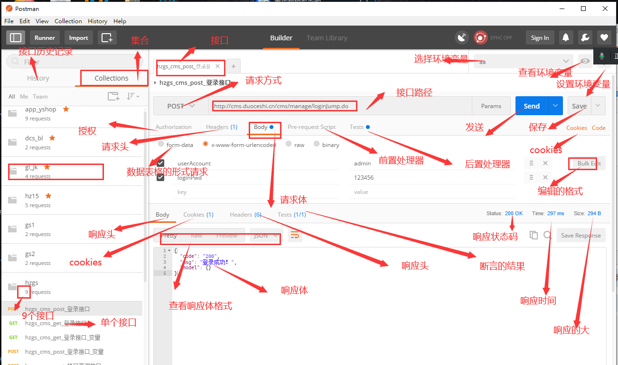Open settings with the wrench icon
The height and width of the screenshot is (365, 618).
(x=585, y=38)
